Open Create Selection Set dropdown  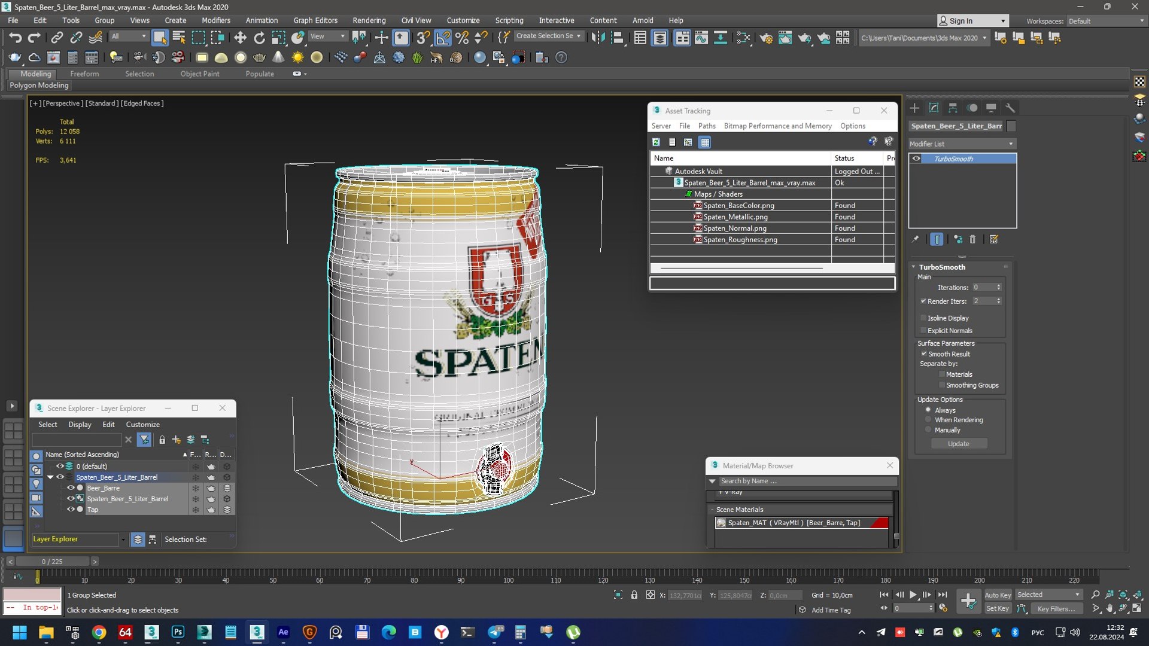pos(548,36)
